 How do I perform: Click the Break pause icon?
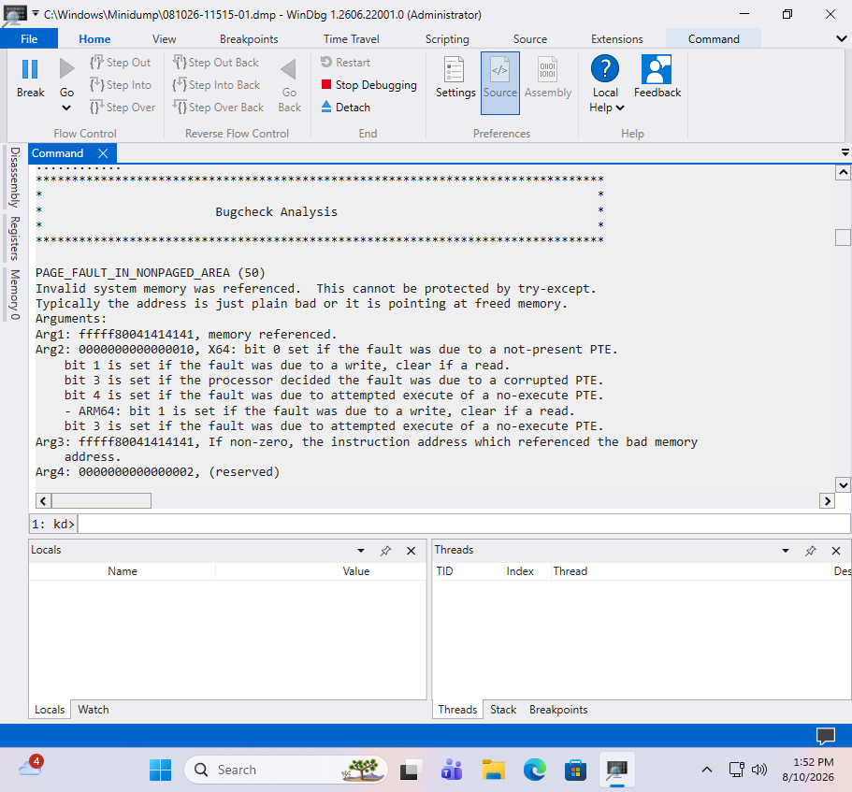coord(30,69)
